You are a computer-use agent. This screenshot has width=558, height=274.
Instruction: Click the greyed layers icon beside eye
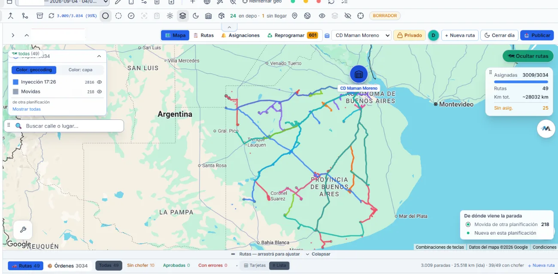pos(335,16)
